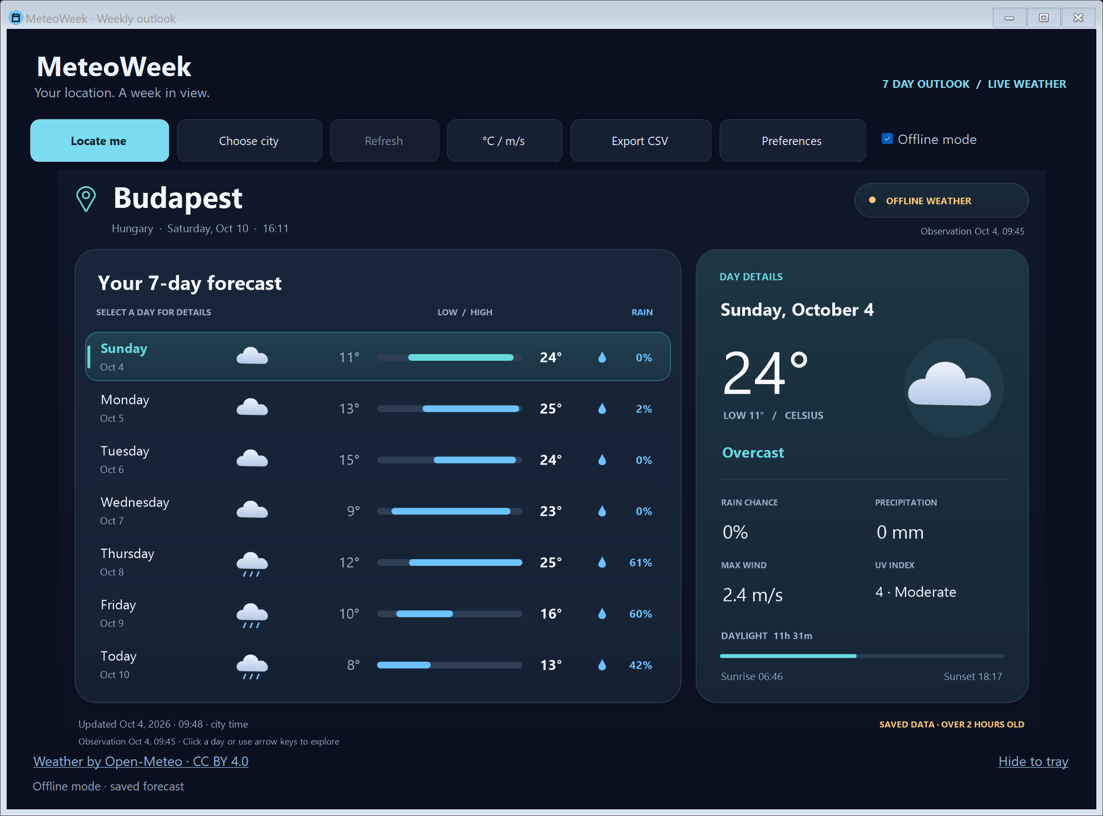Export forecast using Export CSV
1103x816 pixels.
(640, 141)
